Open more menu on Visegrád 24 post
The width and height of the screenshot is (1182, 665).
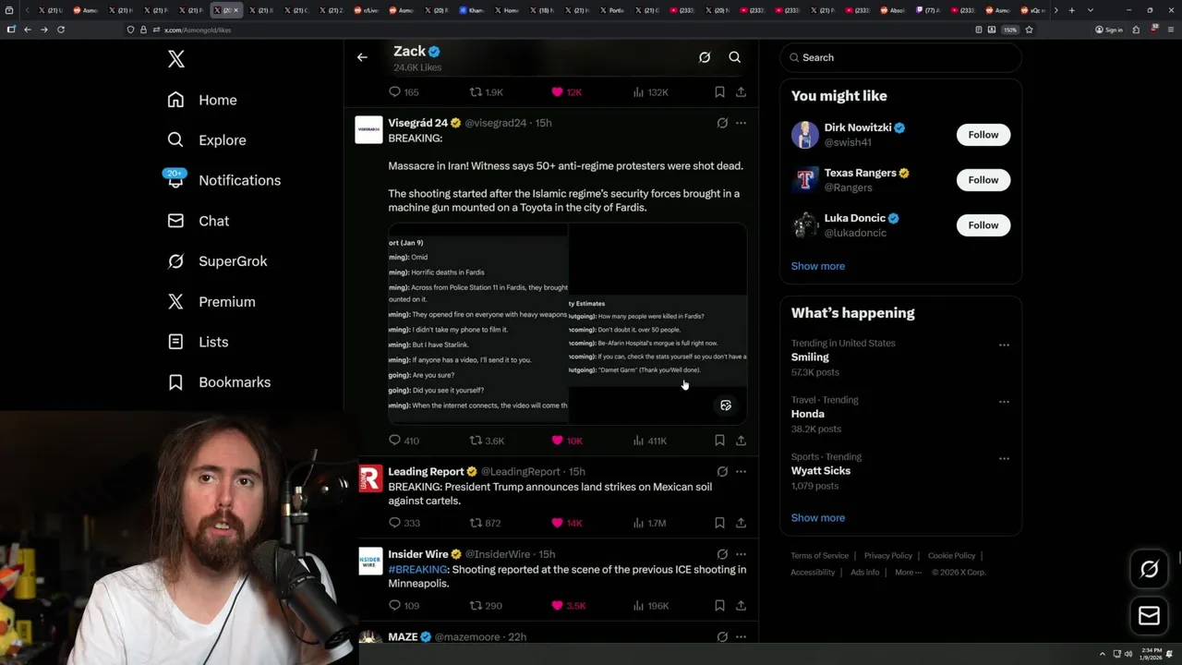click(741, 123)
